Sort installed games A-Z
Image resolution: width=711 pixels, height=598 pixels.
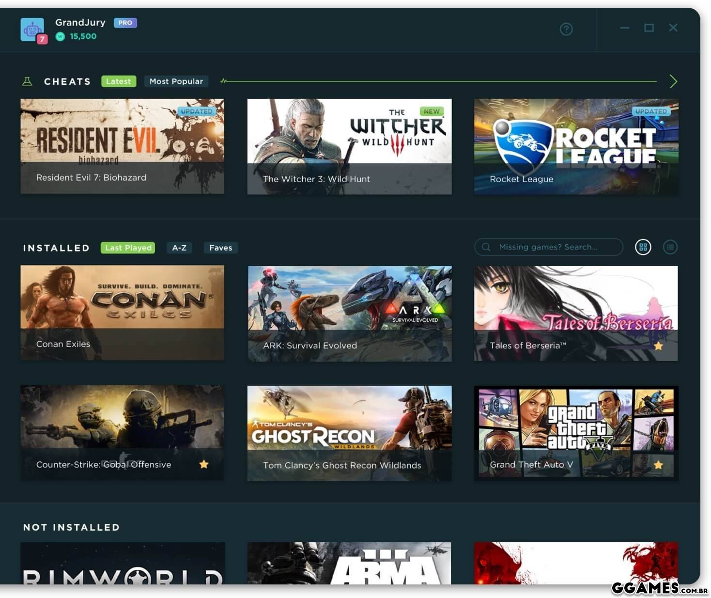click(x=179, y=248)
